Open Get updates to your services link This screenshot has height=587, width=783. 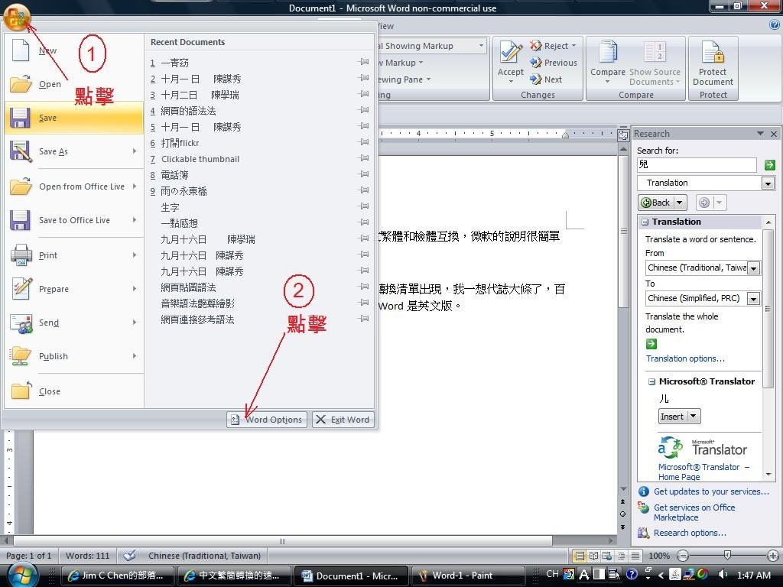[x=711, y=491]
